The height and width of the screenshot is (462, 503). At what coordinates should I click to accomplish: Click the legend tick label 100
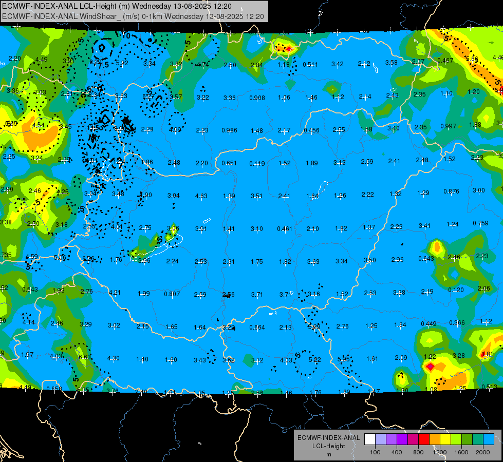pos(375,452)
